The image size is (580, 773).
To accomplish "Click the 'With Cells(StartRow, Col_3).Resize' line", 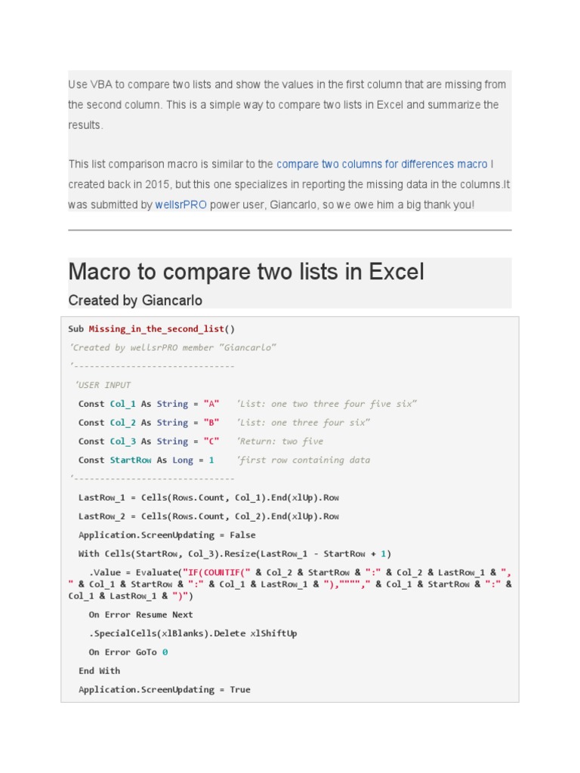I will tap(235, 553).
